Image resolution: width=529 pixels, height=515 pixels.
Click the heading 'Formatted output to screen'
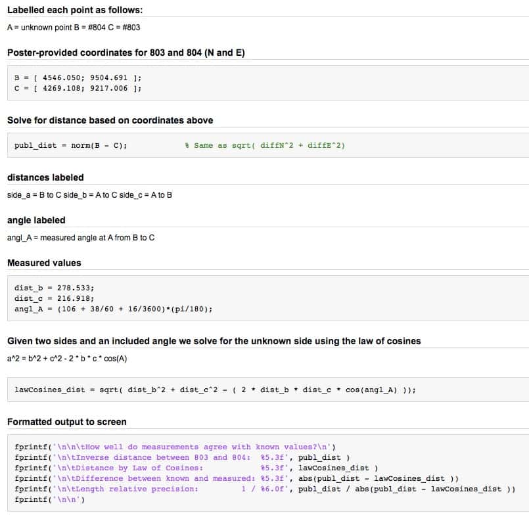coord(67,422)
